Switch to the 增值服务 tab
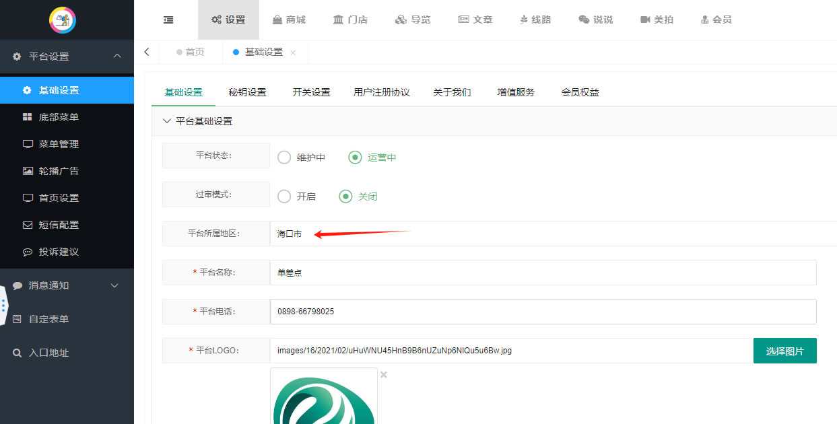 coord(516,92)
